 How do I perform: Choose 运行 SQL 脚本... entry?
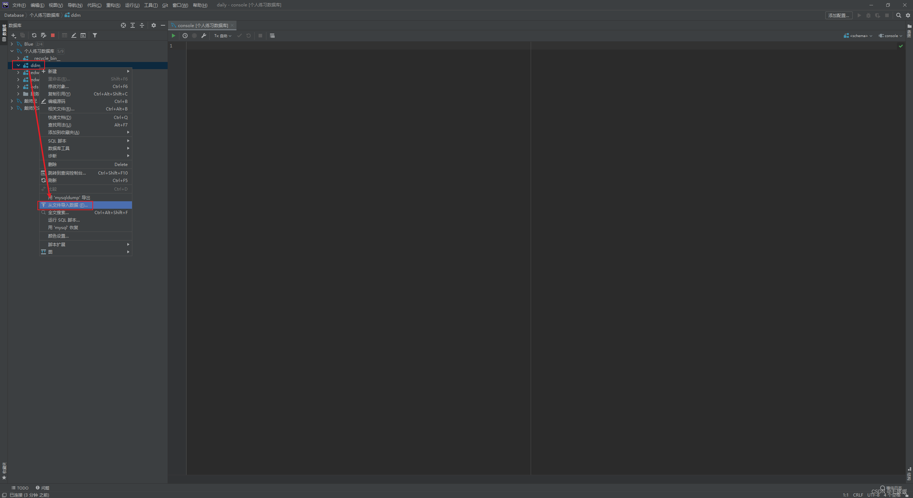[86, 220]
